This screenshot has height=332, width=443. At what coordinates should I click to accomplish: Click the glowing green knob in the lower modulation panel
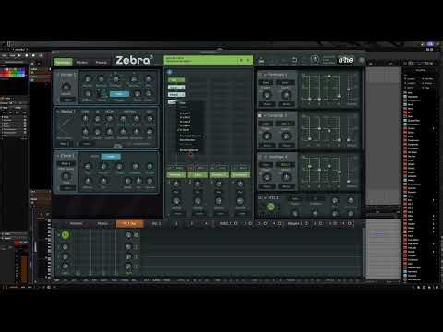click(65, 235)
